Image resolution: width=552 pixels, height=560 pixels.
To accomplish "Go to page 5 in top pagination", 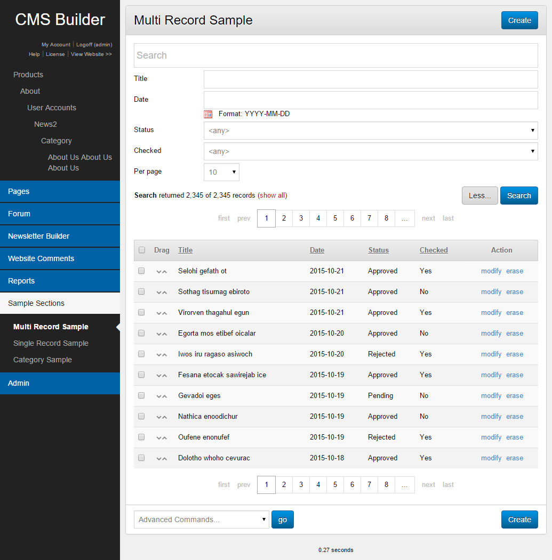I will point(335,218).
